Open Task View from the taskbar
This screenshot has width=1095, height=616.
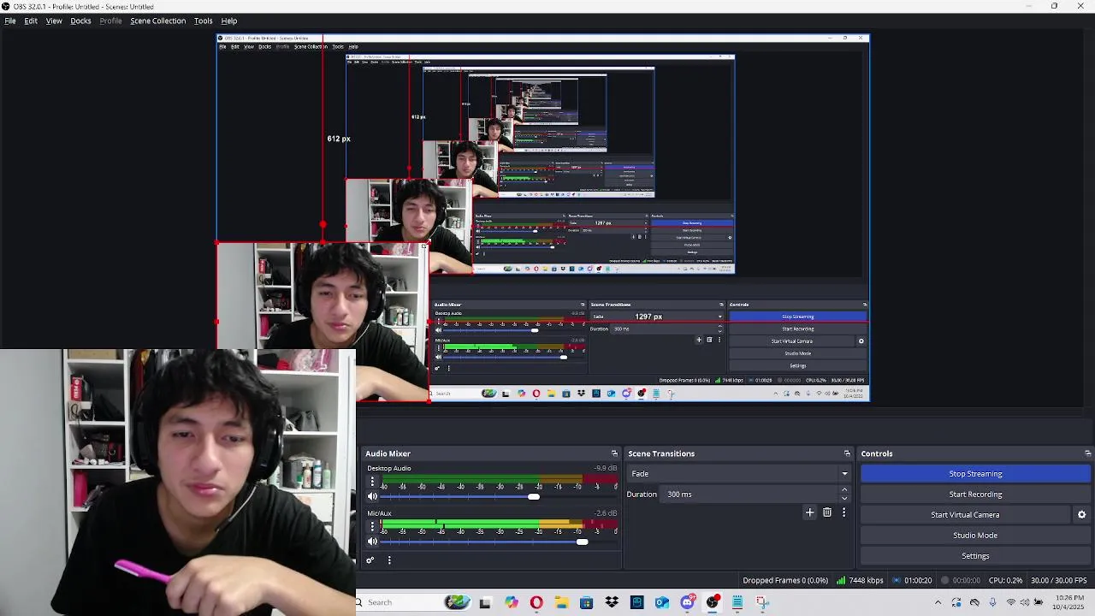[485, 602]
